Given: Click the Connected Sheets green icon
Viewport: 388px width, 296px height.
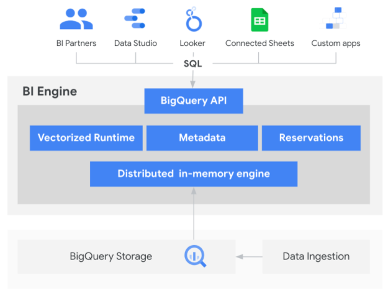Looking at the screenshot, I should tap(259, 20).
